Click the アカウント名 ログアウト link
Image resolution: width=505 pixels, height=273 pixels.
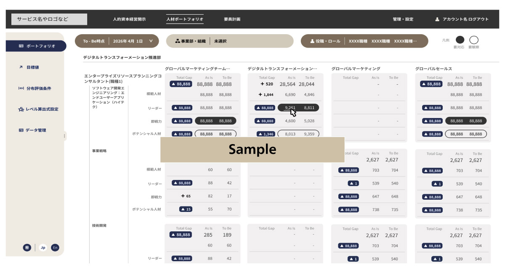pyautogui.click(x=465, y=19)
